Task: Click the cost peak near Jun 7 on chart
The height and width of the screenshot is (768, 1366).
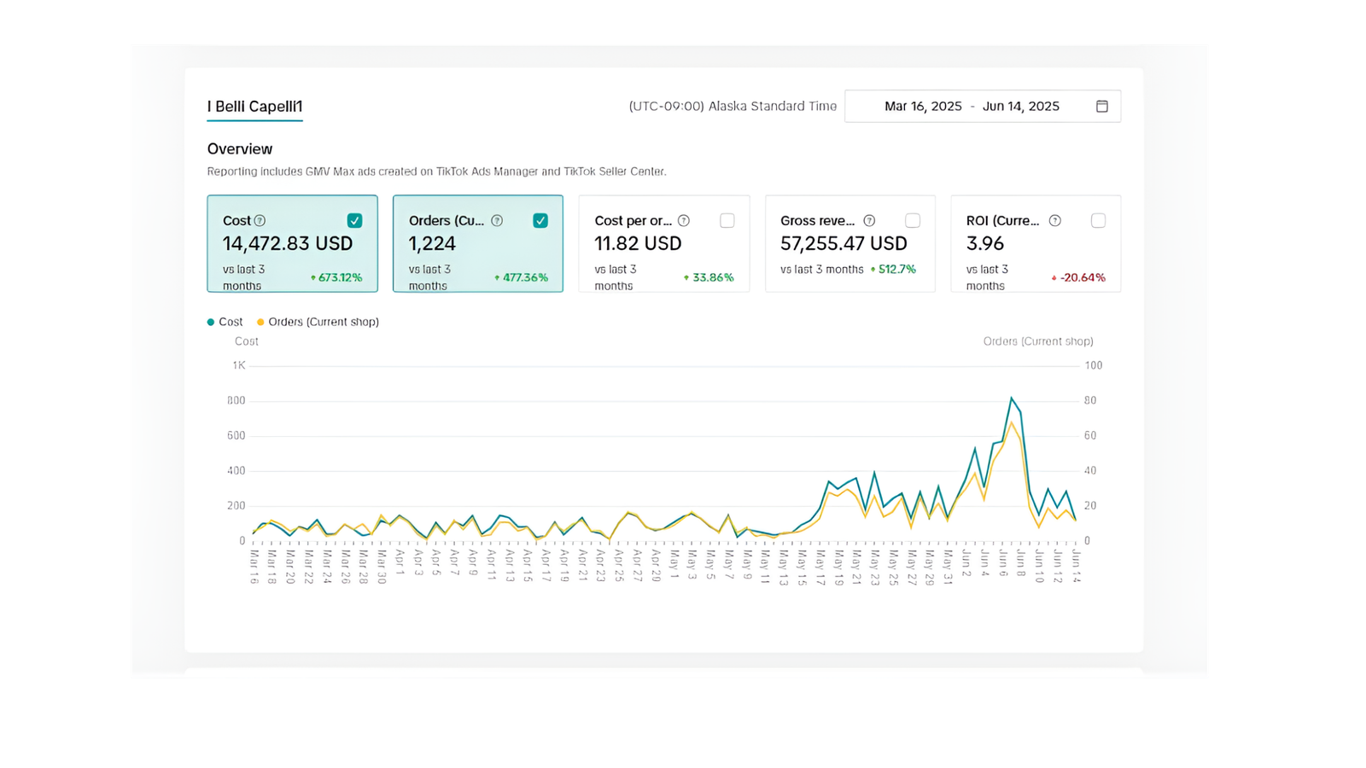Action: tap(1012, 398)
